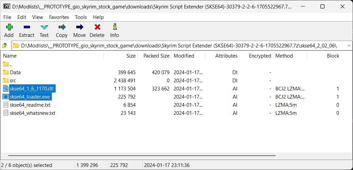Image resolution: width=353 pixels, height=170 pixels.
Task: Click the skse64_readme.txt file icon
Action: (x=6, y=105)
